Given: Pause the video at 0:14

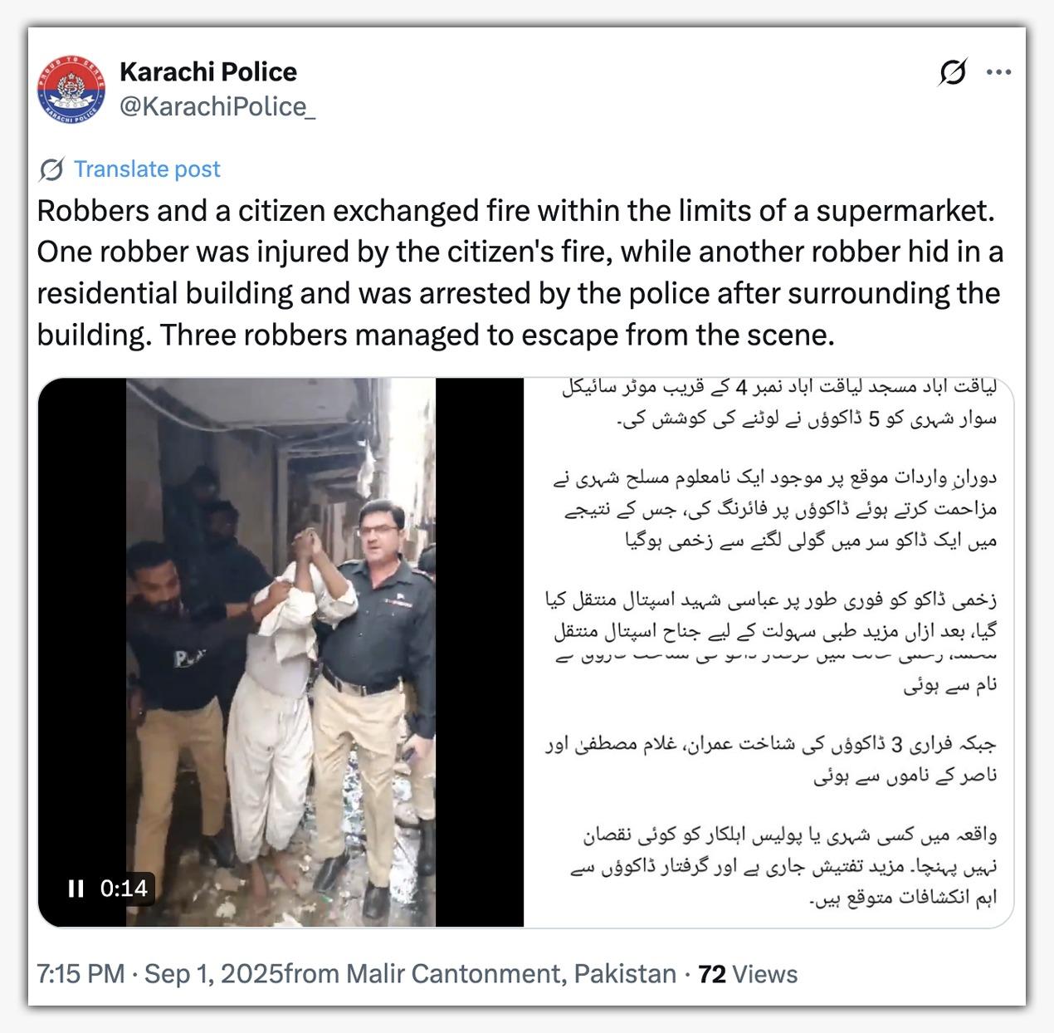Looking at the screenshot, I should 76,889.
